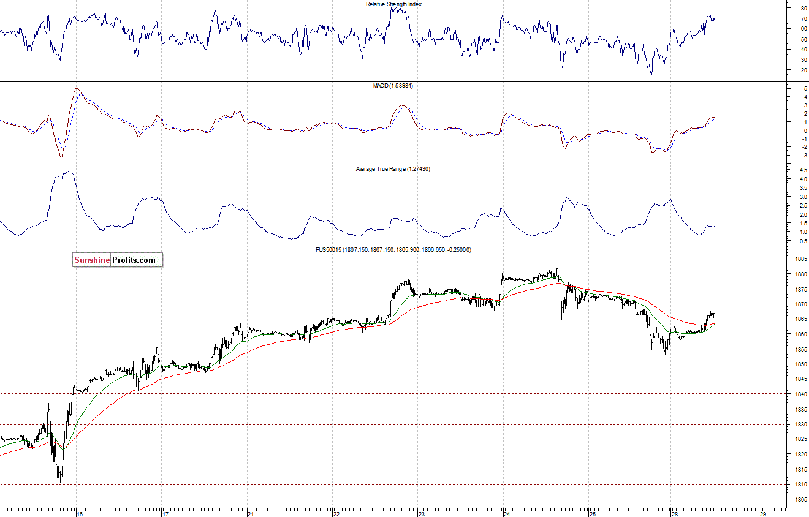This screenshot has height=517, width=809.
Task: Select the Relative Strength Index title
Action: pyautogui.click(x=394, y=4)
